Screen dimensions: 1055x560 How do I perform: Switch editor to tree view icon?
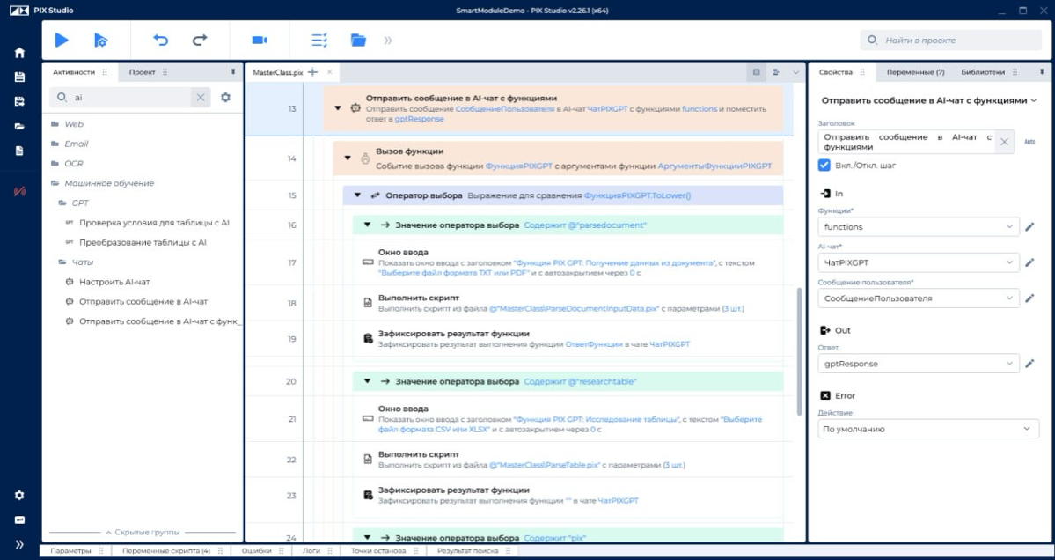click(776, 72)
